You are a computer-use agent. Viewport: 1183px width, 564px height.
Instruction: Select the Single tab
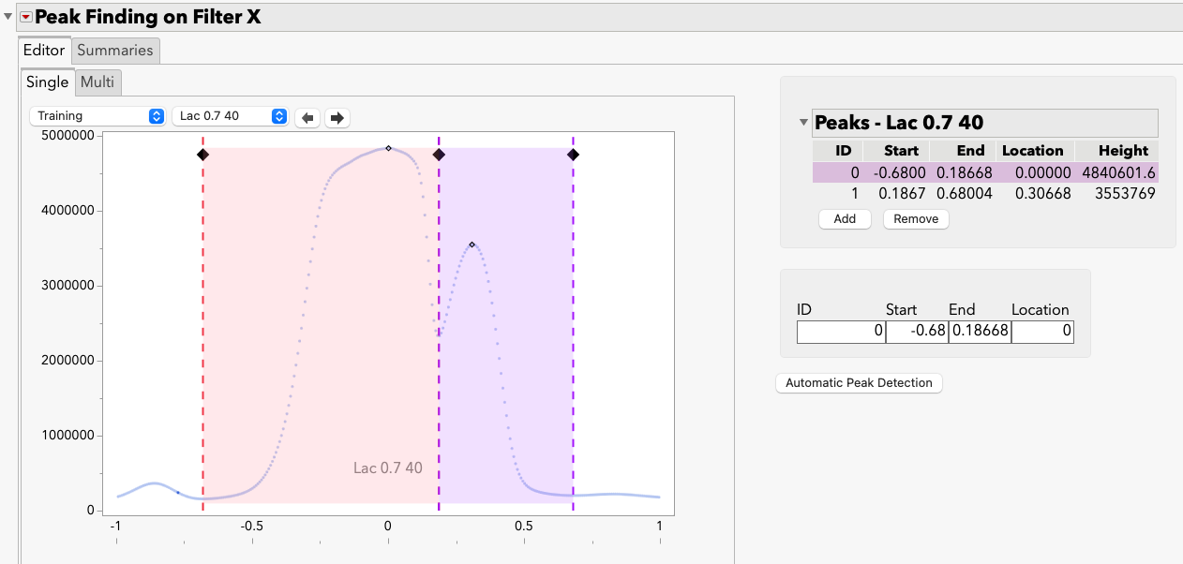tap(47, 82)
